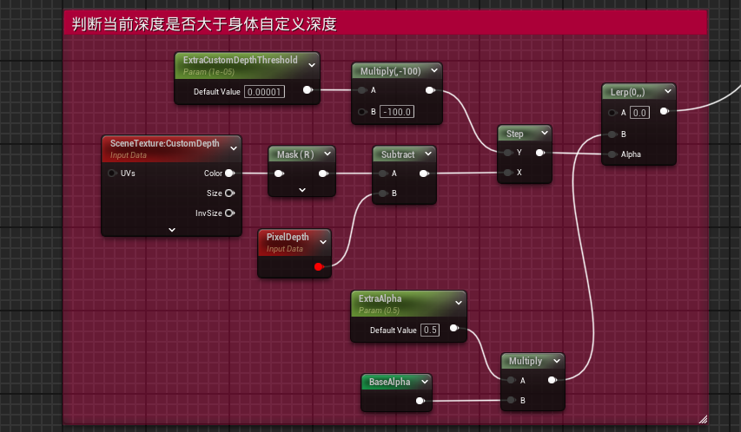Expand the Mask (R) node bottom chevron
This screenshot has width=741, height=432.
(301, 190)
